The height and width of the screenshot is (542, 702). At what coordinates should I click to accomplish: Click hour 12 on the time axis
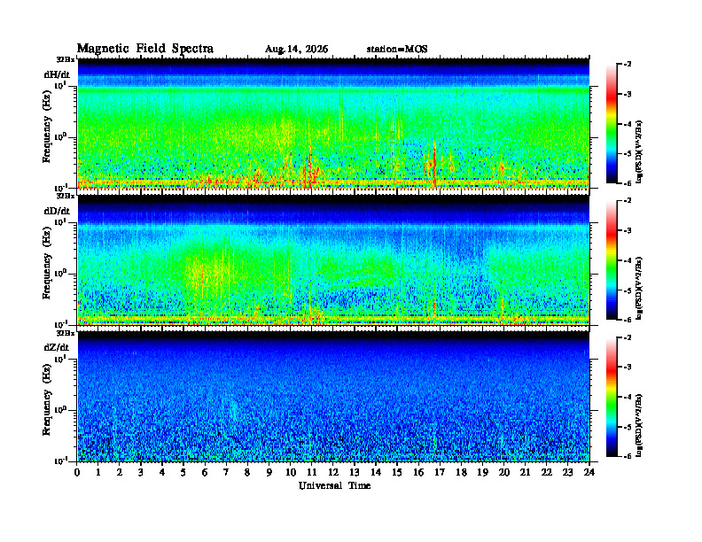333,472
